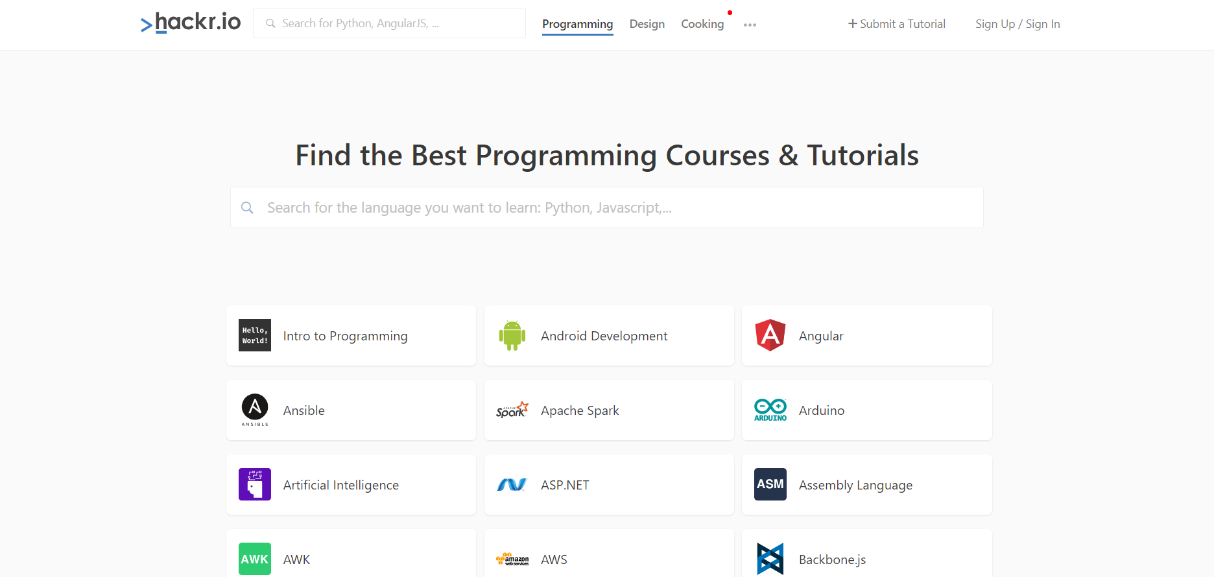Viewport: 1214px width, 577px height.
Task: Click the Apache Spark label
Action: (580, 410)
